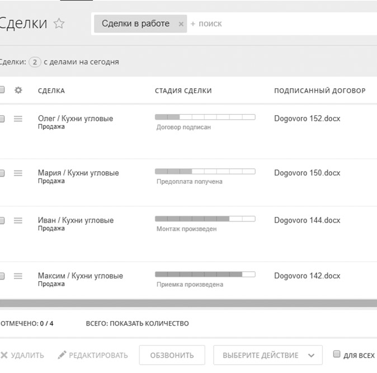Screen dimensions: 377x373
Task: Open row menu for Иван deal
Action: tap(18, 221)
